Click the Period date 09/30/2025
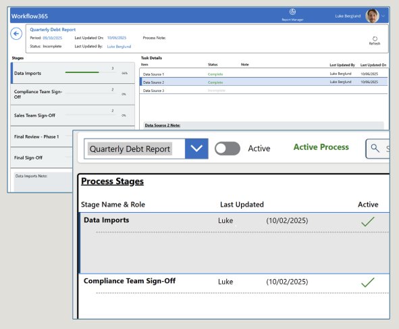This screenshot has width=399, height=329. pyautogui.click(x=53, y=38)
